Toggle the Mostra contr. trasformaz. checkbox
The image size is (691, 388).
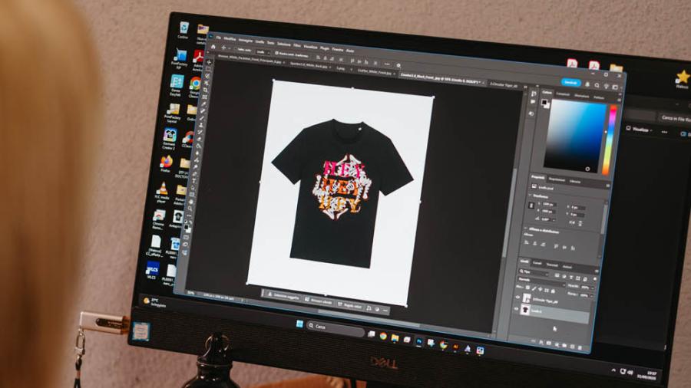[x=276, y=53]
